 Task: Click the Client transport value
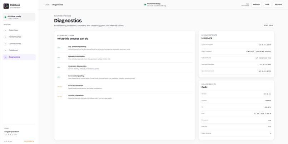click(259, 51)
